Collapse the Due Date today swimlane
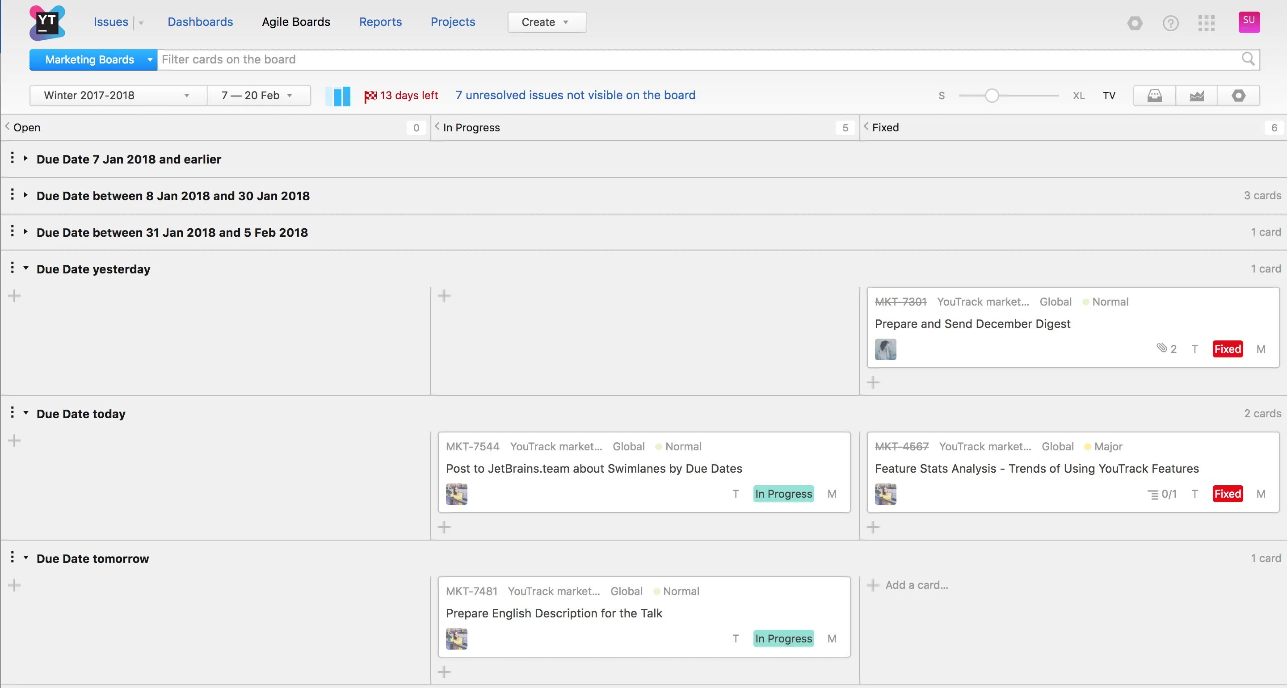This screenshot has height=688, width=1287. coord(26,413)
